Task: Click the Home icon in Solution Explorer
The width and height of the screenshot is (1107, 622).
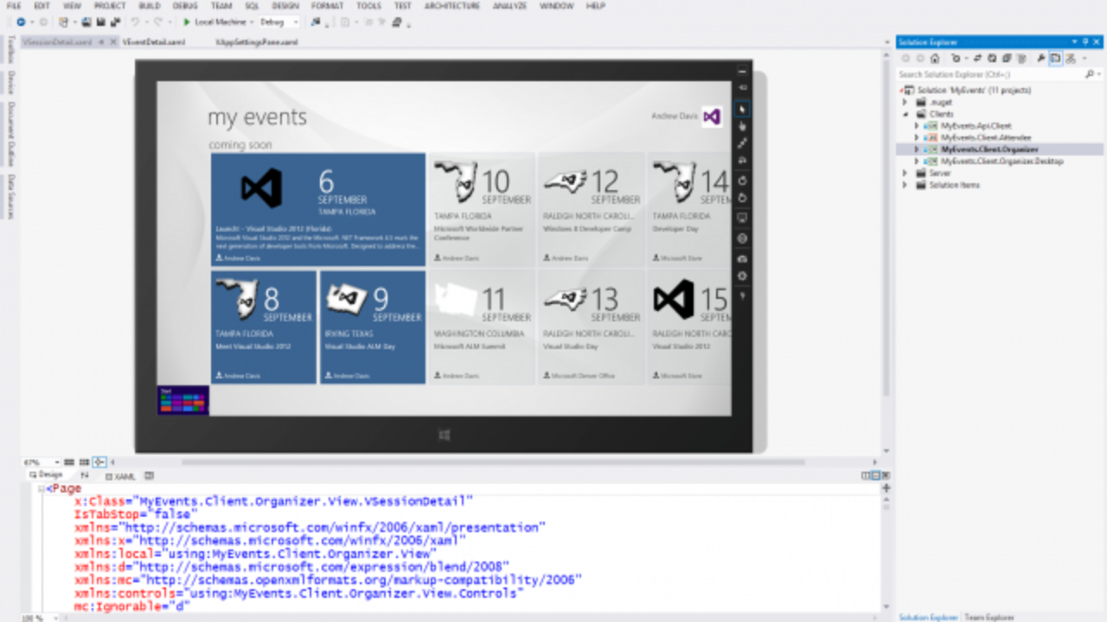Action: (935, 59)
